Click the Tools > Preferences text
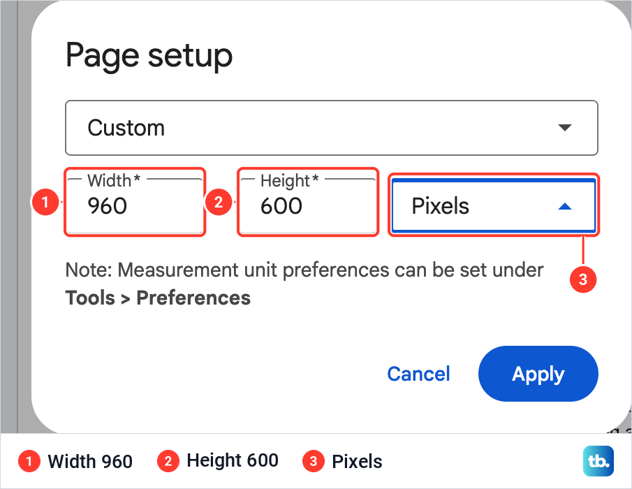Image resolution: width=632 pixels, height=489 pixels. pyautogui.click(x=158, y=298)
